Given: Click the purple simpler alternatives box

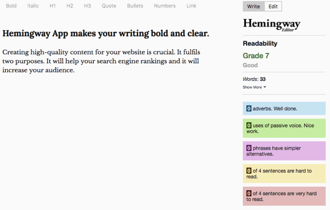Looking at the screenshot, I should point(284,151).
